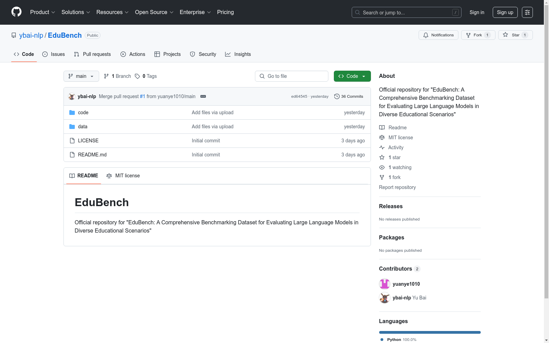This screenshot has width=549, height=343.
Task: Click the star icon beside 1 star
Action: (x=382, y=157)
